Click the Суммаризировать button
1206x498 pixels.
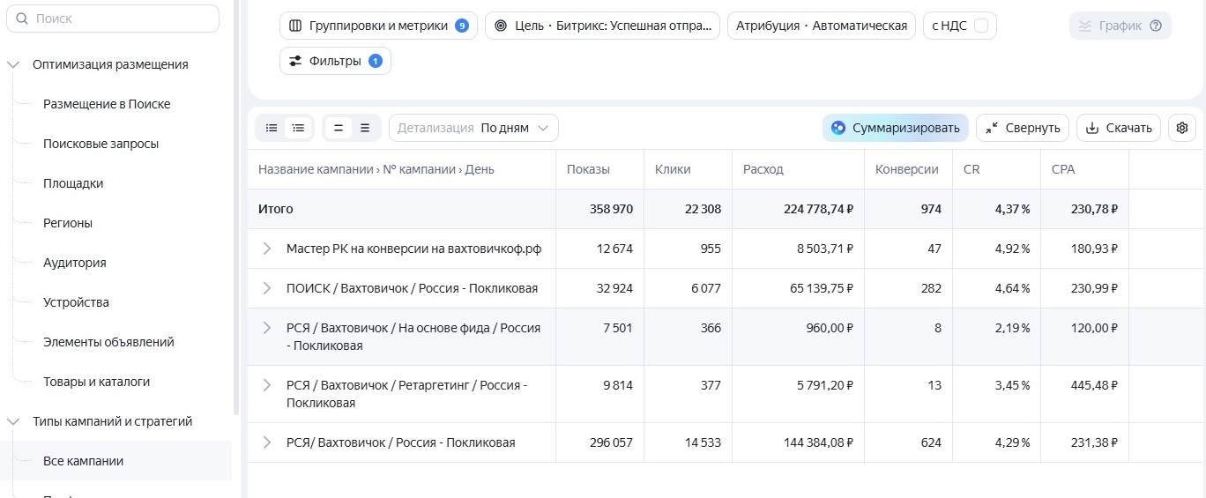pyautogui.click(x=896, y=128)
